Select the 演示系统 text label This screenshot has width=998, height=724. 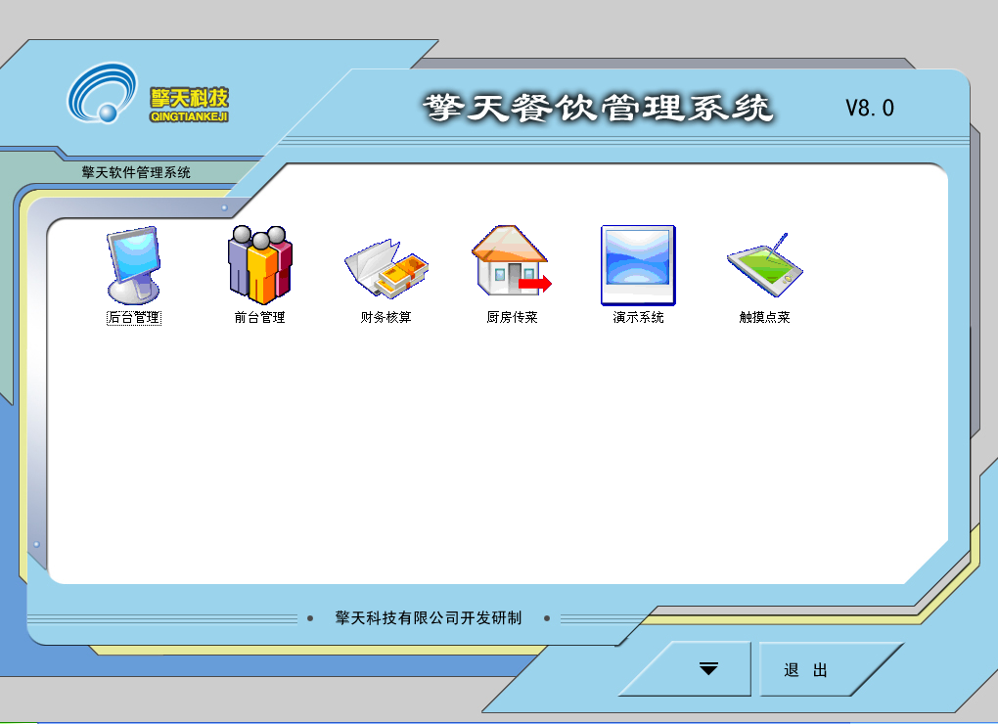[638, 318]
